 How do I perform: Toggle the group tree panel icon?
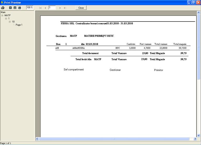pos(20,8)
